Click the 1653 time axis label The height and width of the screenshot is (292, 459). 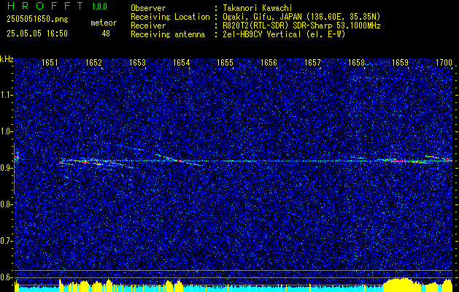(137, 62)
